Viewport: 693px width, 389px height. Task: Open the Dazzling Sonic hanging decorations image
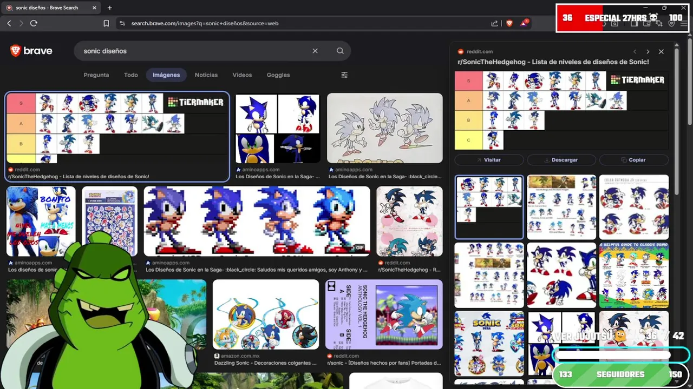click(266, 314)
